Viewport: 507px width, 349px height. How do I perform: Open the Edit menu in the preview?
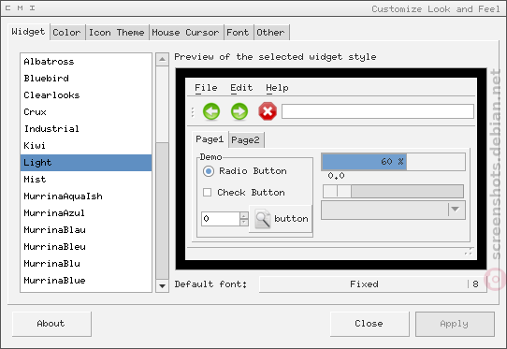[x=241, y=88]
